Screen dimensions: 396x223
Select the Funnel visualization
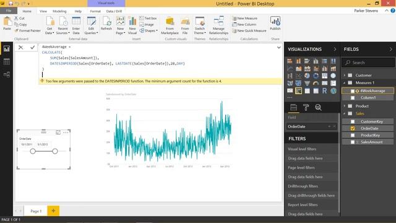tap(307, 83)
